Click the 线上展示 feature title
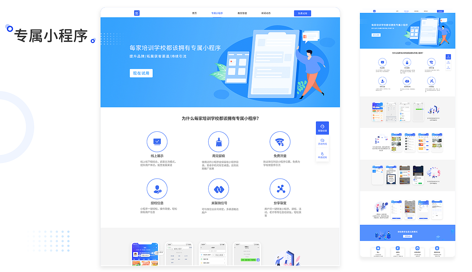Viewport: 472px width, 272px height. pos(157,156)
